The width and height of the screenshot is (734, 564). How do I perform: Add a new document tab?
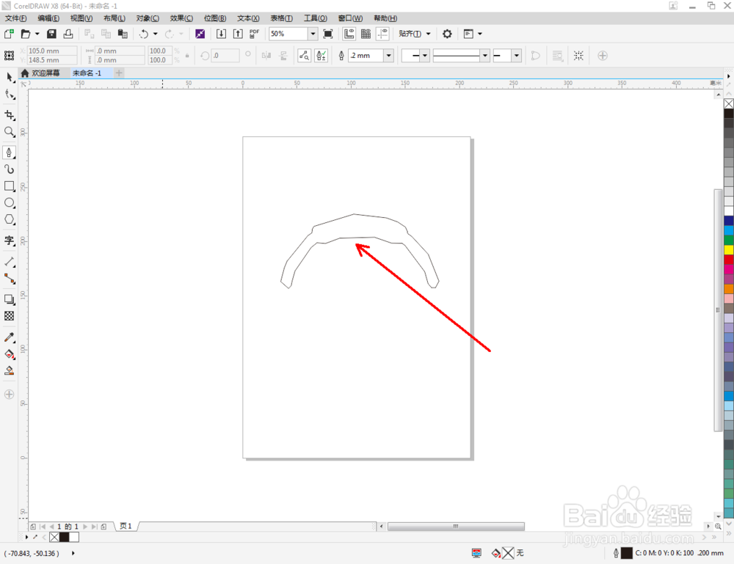tap(119, 73)
